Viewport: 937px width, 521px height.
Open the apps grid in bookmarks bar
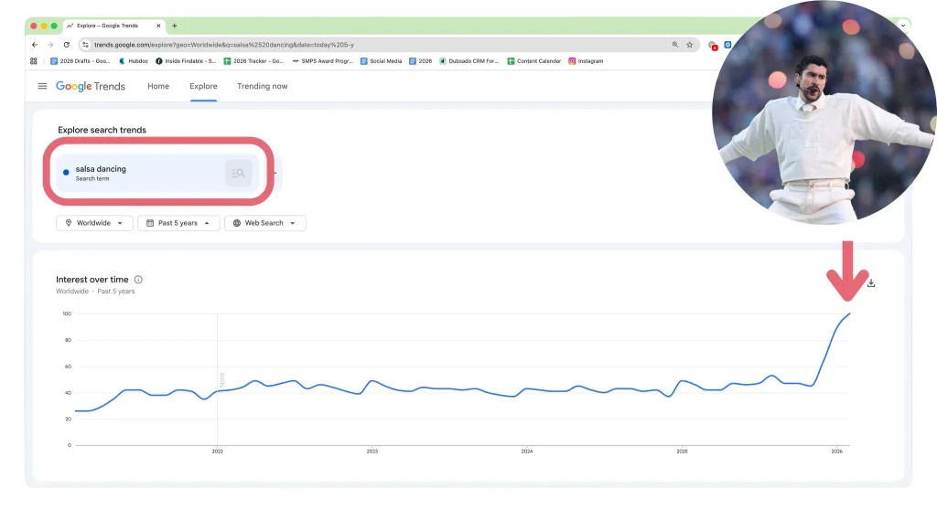pos(34,61)
